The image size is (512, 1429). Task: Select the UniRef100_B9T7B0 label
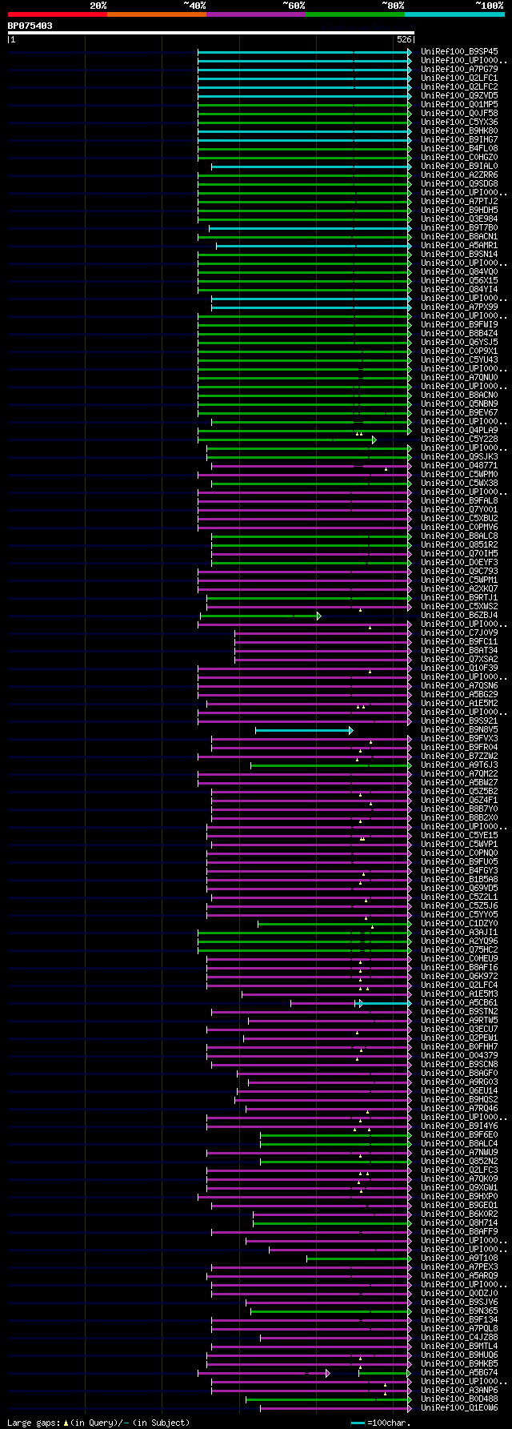459,227
